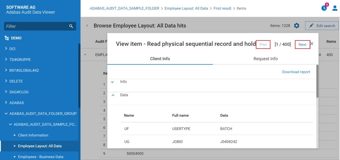This screenshot has width=340, height=160.
Task: Click the Full name column header
Action: point(180,115)
